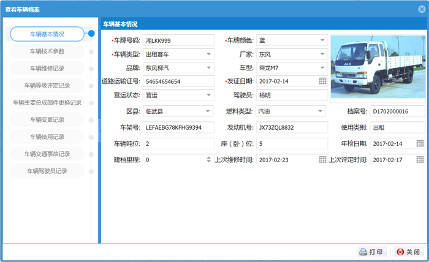429x262 pixels.
Task: Open the 品牌 dropdown showing 东风柳汽
Action: click(x=209, y=68)
